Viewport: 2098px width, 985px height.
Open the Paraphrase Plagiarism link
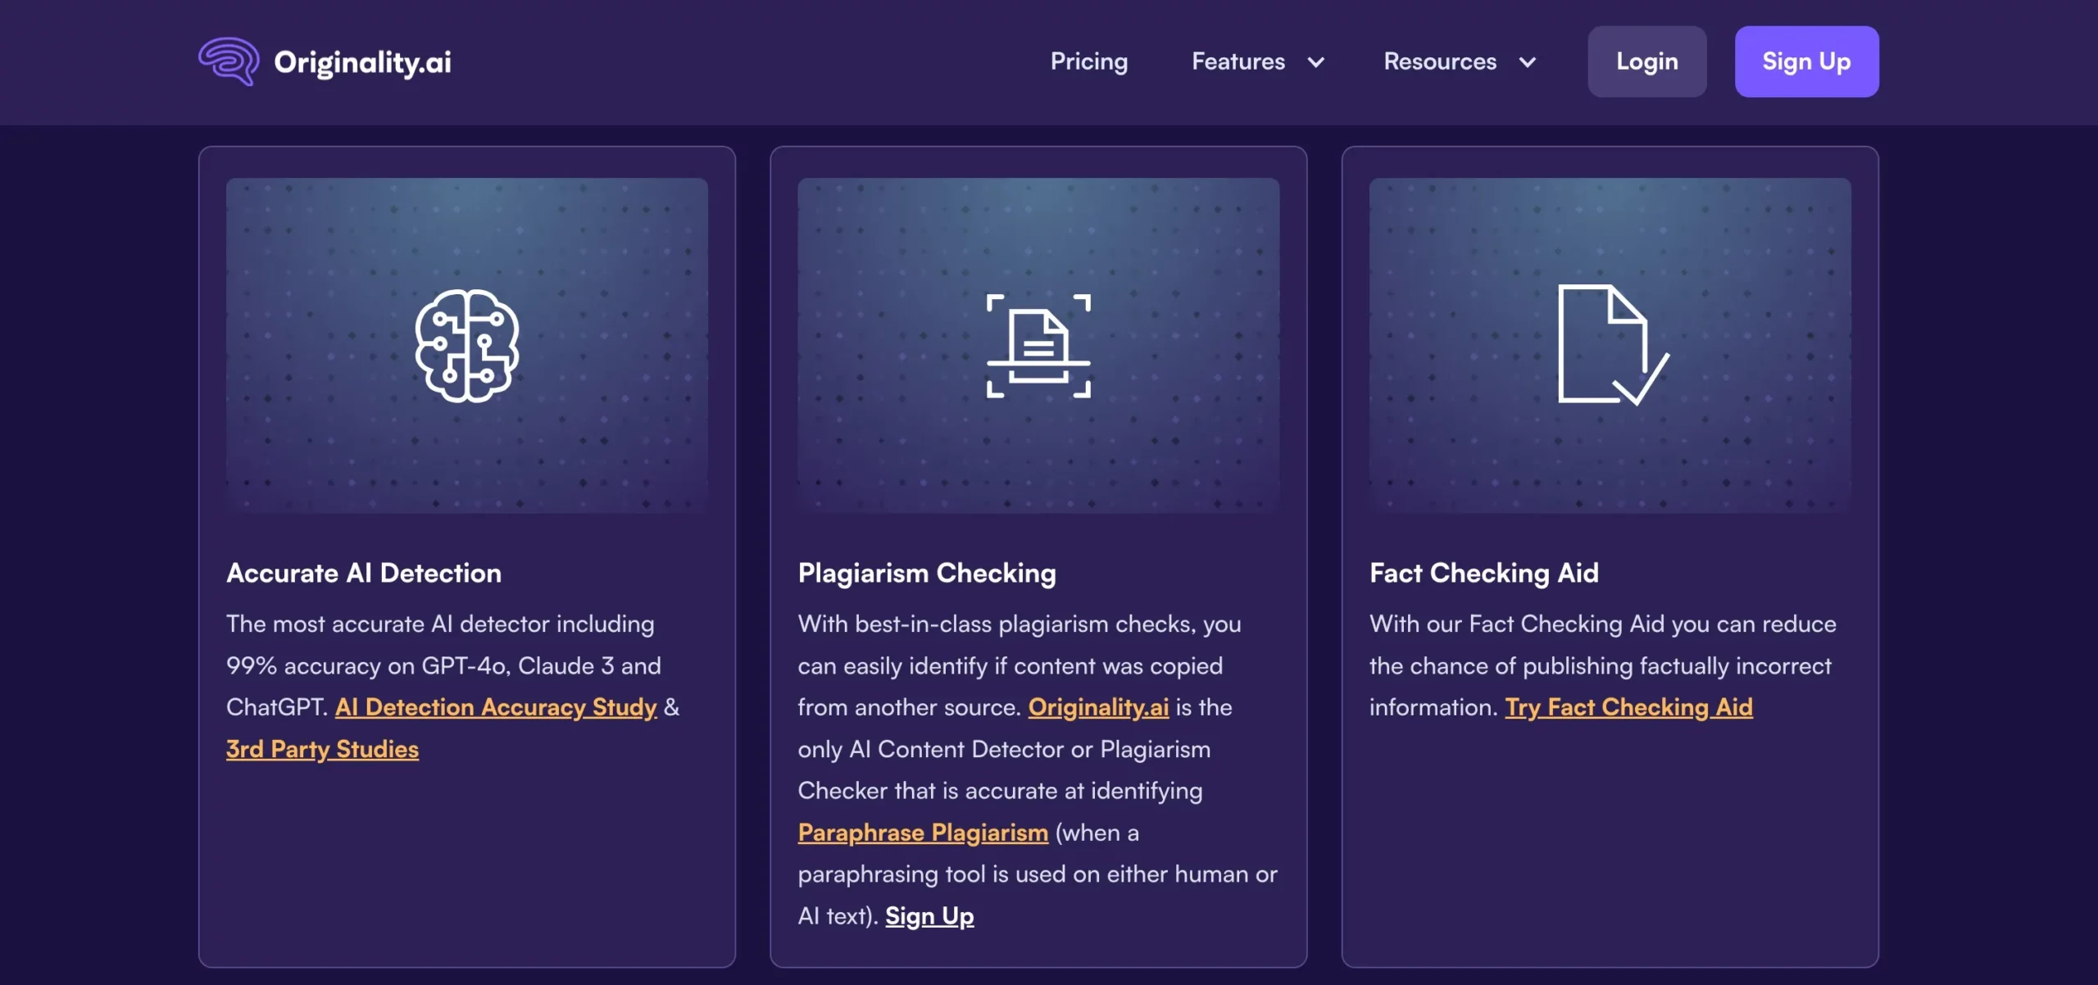click(x=923, y=833)
